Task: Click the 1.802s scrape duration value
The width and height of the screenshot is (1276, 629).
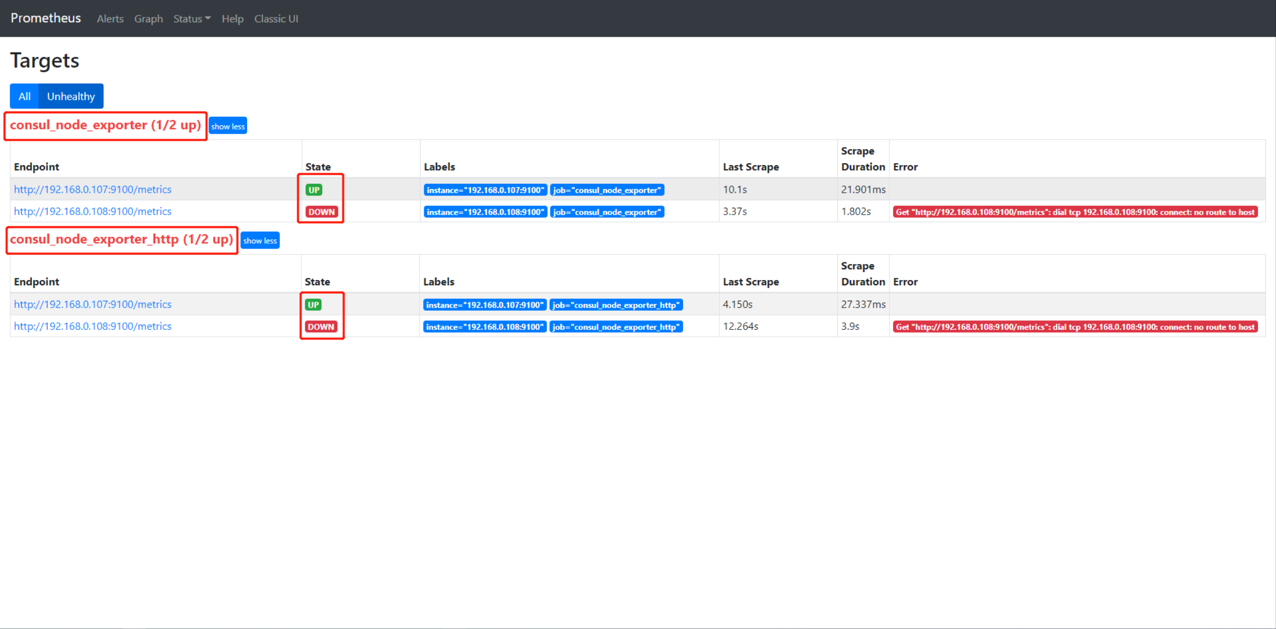Action: 856,211
